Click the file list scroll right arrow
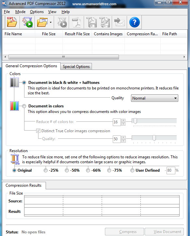 184,57
